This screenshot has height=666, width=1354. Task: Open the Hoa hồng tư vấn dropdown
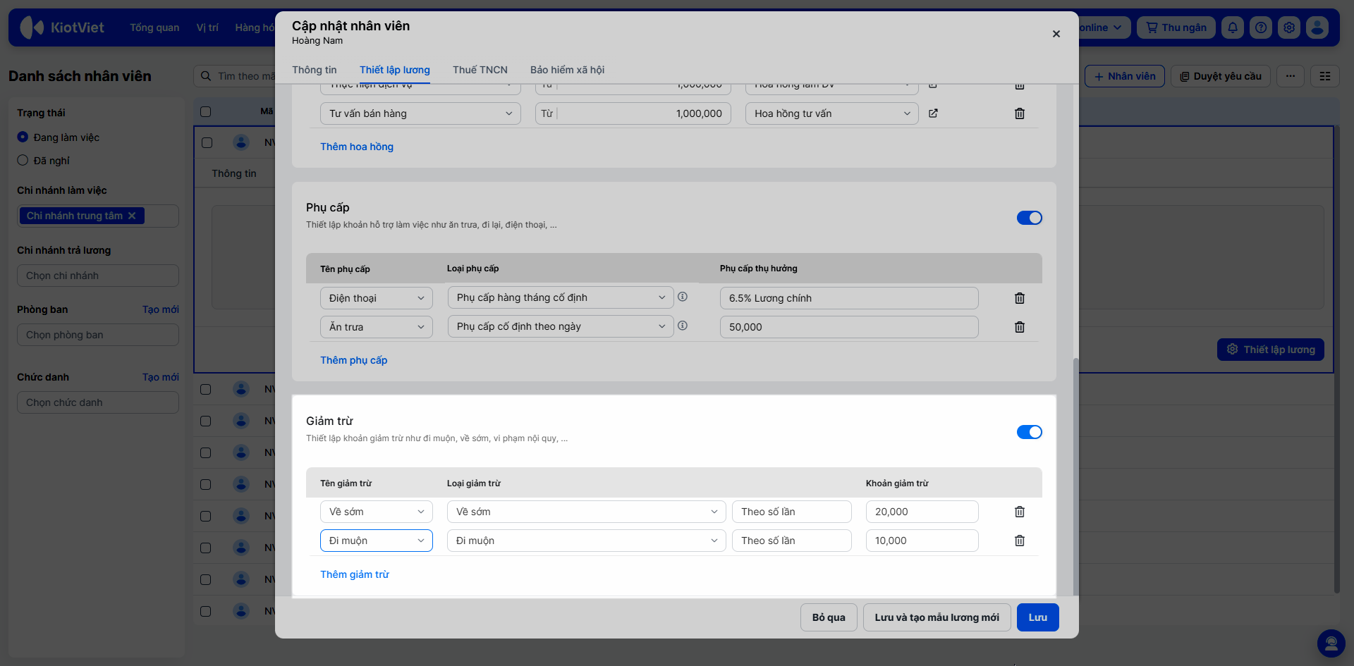(x=831, y=113)
